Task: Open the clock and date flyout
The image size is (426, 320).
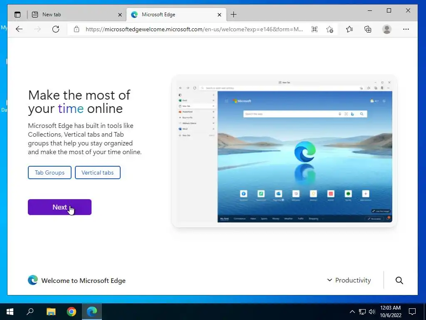Action: point(390,312)
